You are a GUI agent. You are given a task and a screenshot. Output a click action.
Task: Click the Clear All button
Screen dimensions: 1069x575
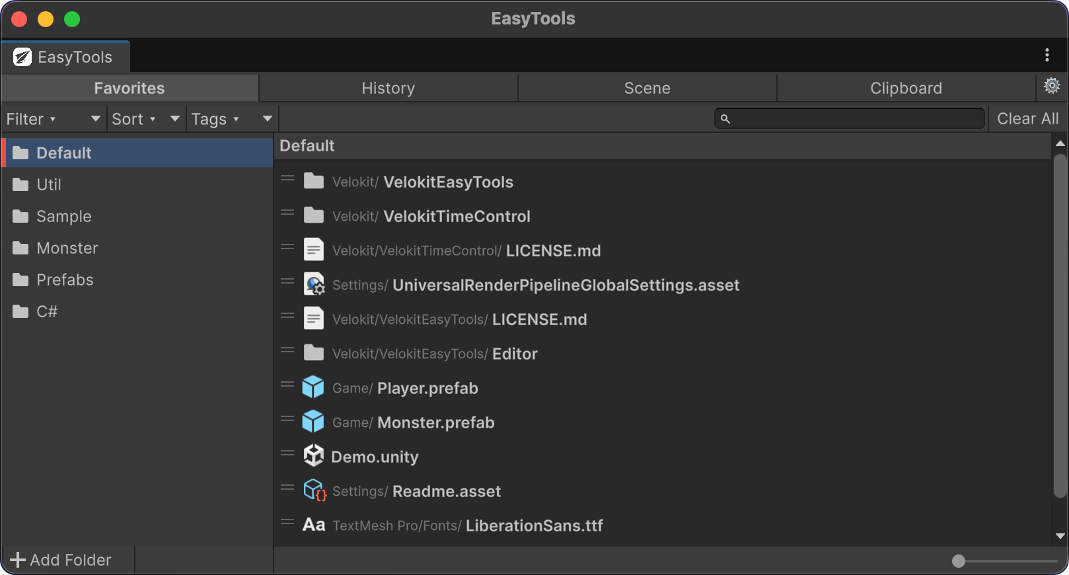(1027, 119)
